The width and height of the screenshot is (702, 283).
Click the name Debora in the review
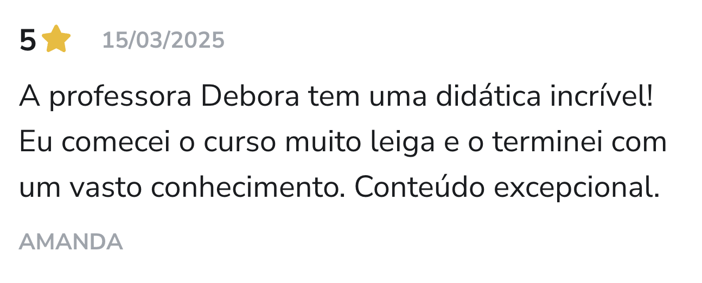[x=250, y=98]
